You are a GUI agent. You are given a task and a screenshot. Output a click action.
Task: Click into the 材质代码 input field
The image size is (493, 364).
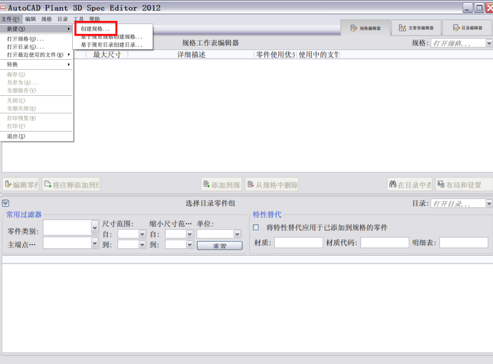tap(385, 243)
